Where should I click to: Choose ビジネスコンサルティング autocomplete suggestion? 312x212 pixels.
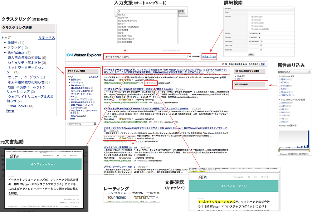(x=128, y=21)
